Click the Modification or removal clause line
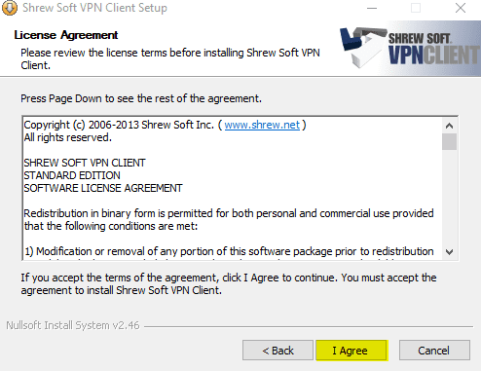 (x=229, y=251)
